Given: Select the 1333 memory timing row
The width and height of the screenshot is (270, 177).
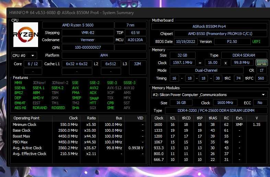Looking at the screenshot, I should coord(209,130).
